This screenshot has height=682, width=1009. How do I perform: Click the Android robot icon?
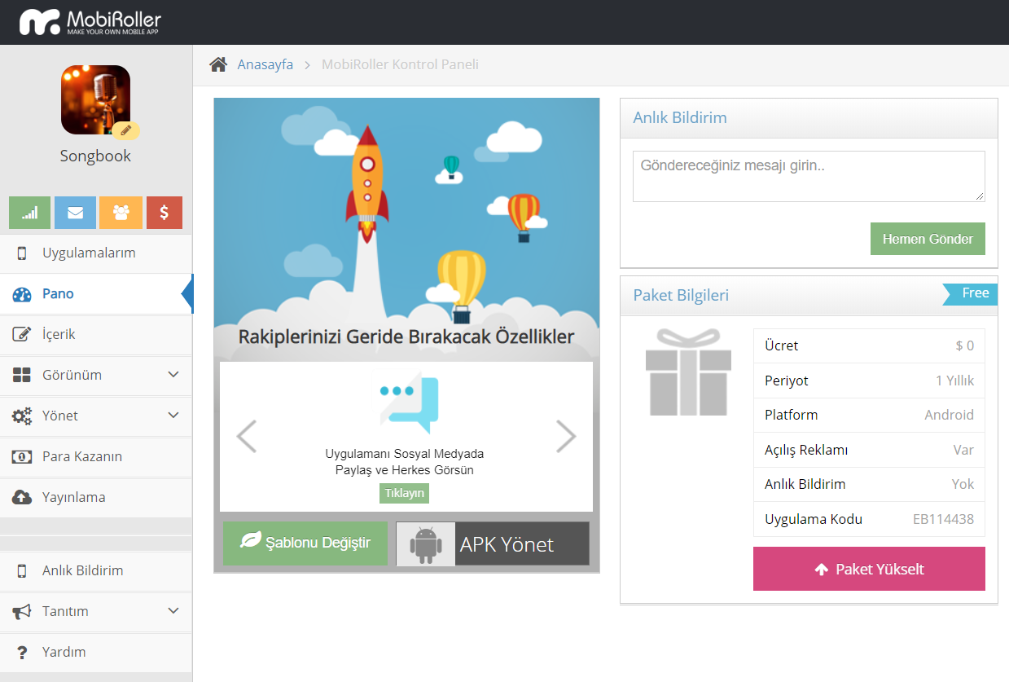426,544
